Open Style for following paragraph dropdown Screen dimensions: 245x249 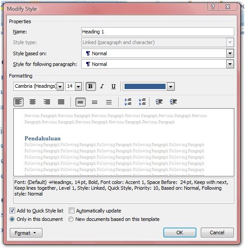click(230, 64)
